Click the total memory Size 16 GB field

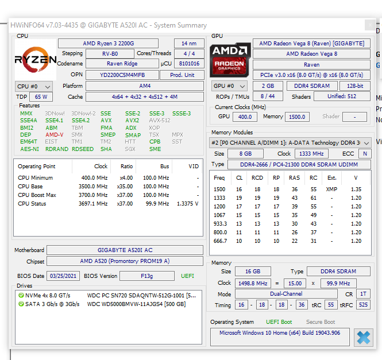point(253,272)
